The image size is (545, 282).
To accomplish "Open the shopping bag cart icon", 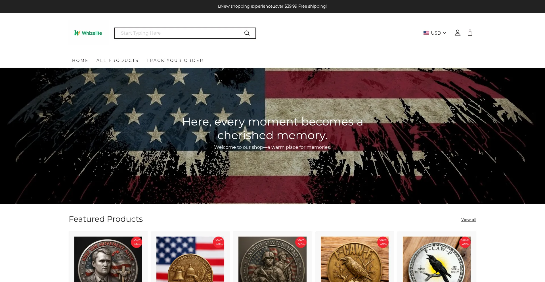I will click(470, 33).
